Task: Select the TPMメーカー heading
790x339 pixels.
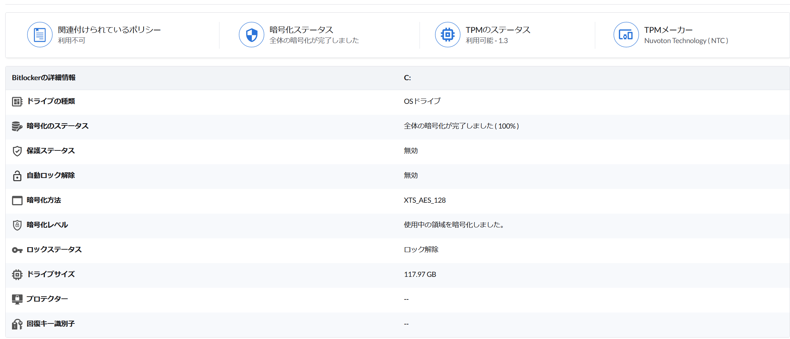Action: [668, 30]
